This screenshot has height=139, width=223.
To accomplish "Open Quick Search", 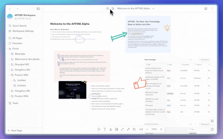I will [19, 26].
